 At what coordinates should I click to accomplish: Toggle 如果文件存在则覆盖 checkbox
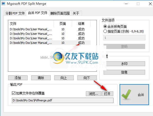[14, 93]
